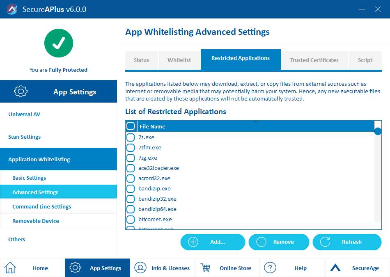The image size is (390, 277).
Task: Click the gear icon in the bottom App Settings tab
Action: coord(75,268)
